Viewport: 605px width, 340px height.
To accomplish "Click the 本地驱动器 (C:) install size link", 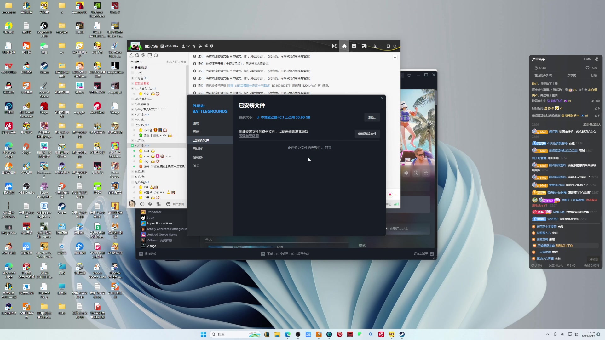I will click(283, 117).
